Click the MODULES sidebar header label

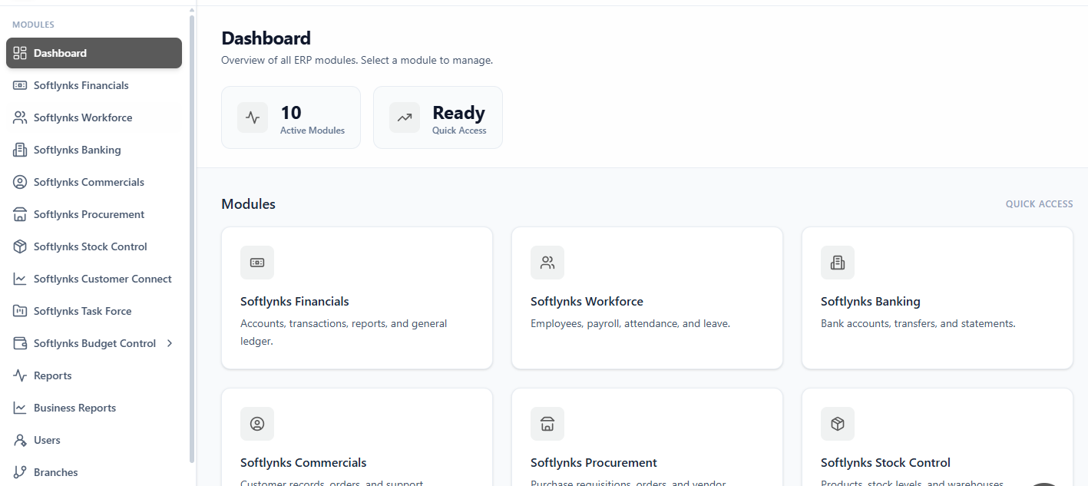pyautogui.click(x=33, y=25)
